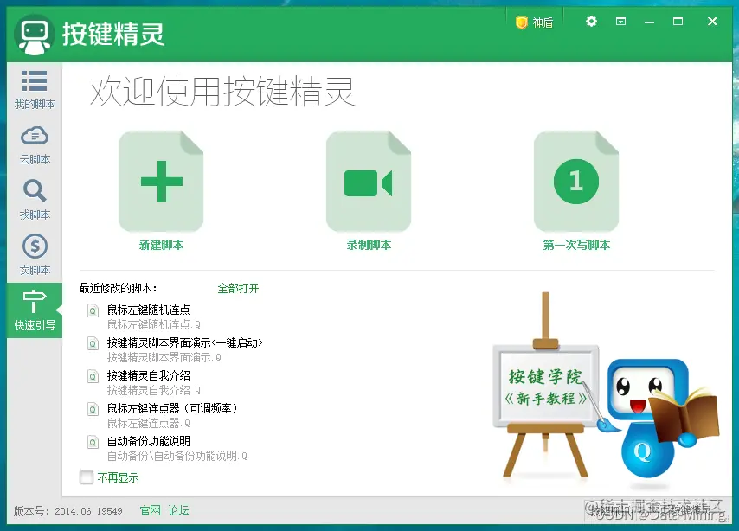Click the 按键精灵 robot logo

click(x=35, y=35)
